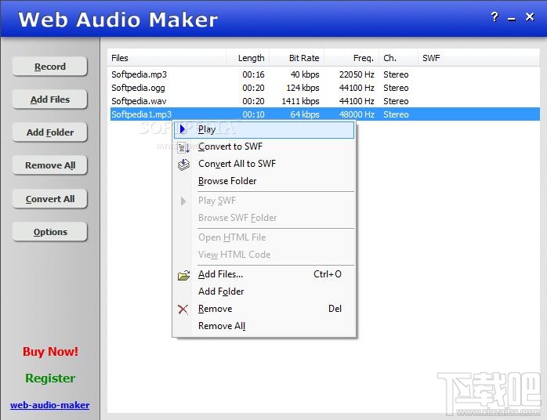The image size is (547, 420).
Task: Click the greyed Play SWF arrow icon
Action: pyautogui.click(x=183, y=201)
